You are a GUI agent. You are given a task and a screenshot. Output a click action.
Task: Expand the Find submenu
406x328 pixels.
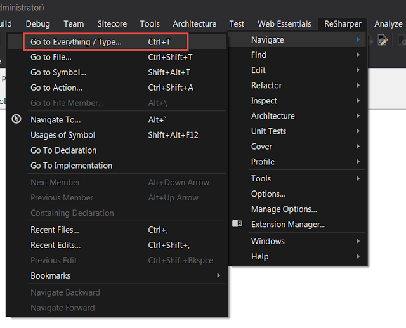click(298, 55)
